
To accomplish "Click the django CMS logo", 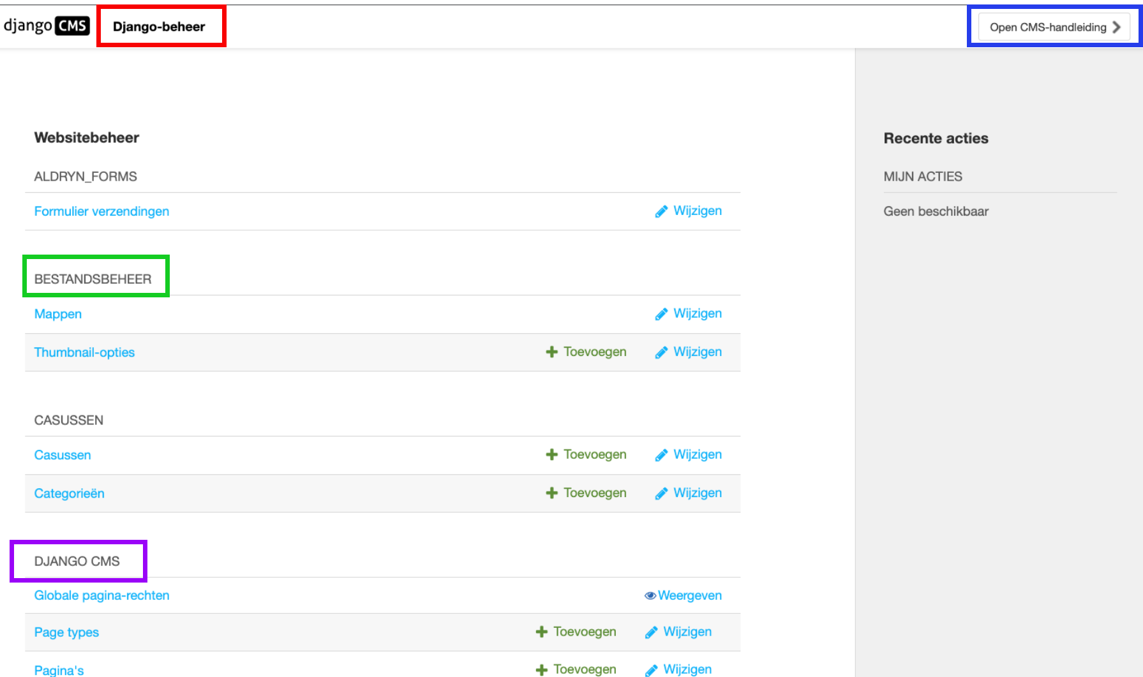I will tap(47, 26).
